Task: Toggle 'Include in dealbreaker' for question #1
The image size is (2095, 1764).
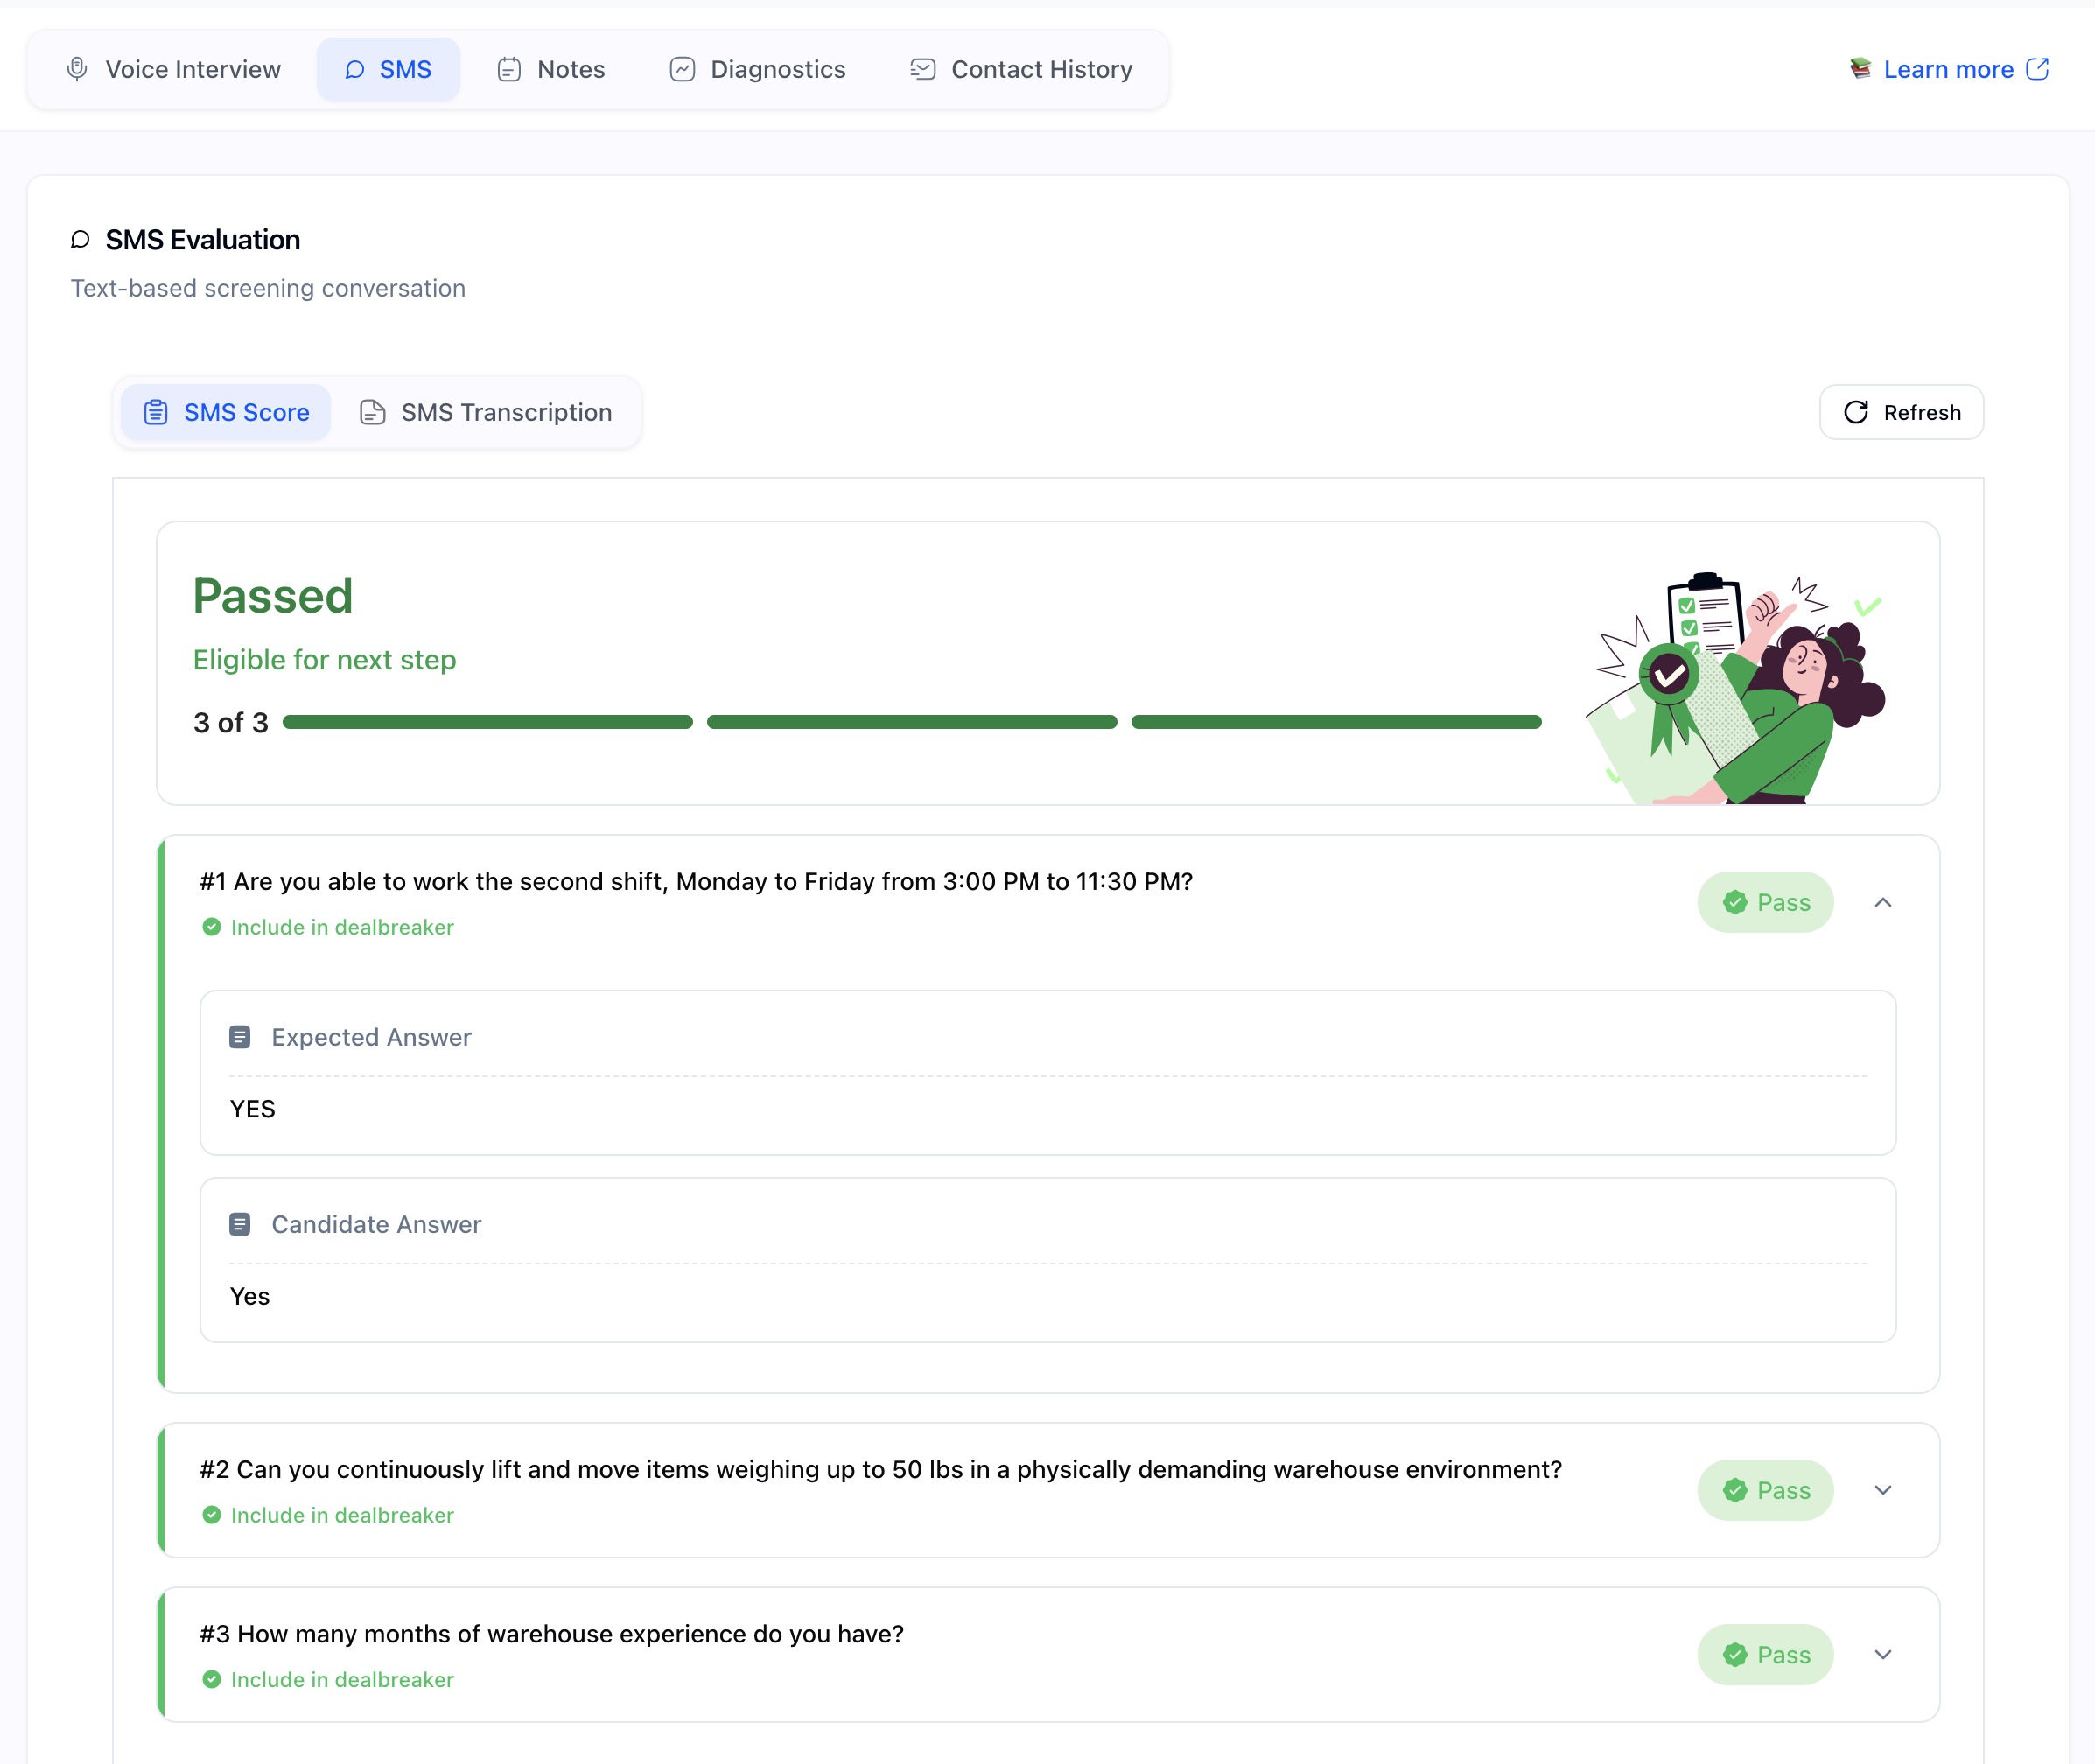Action: point(212,927)
